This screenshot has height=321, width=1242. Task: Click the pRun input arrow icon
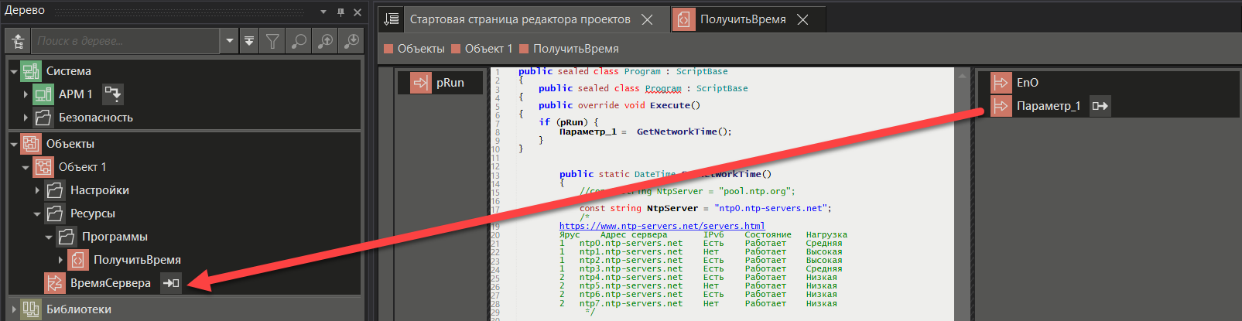point(420,83)
